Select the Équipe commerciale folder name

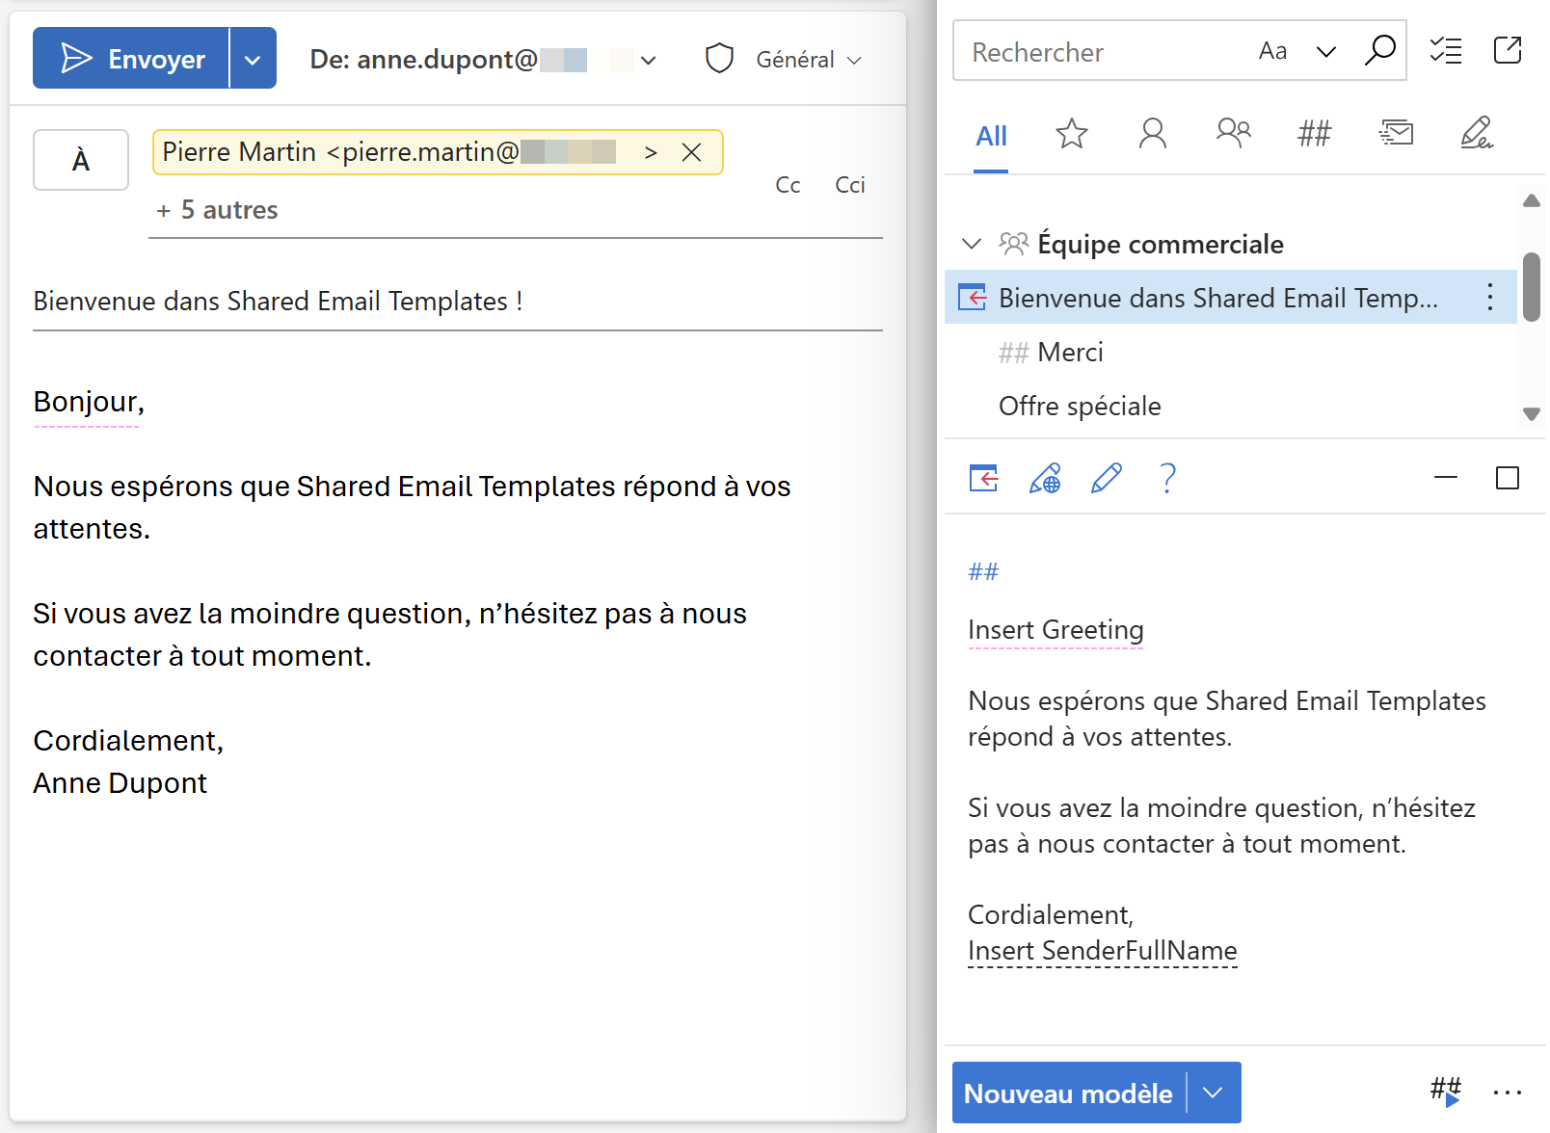(1161, 245)
